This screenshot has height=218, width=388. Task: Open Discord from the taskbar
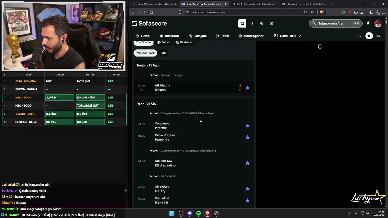(x=190, y=213)
